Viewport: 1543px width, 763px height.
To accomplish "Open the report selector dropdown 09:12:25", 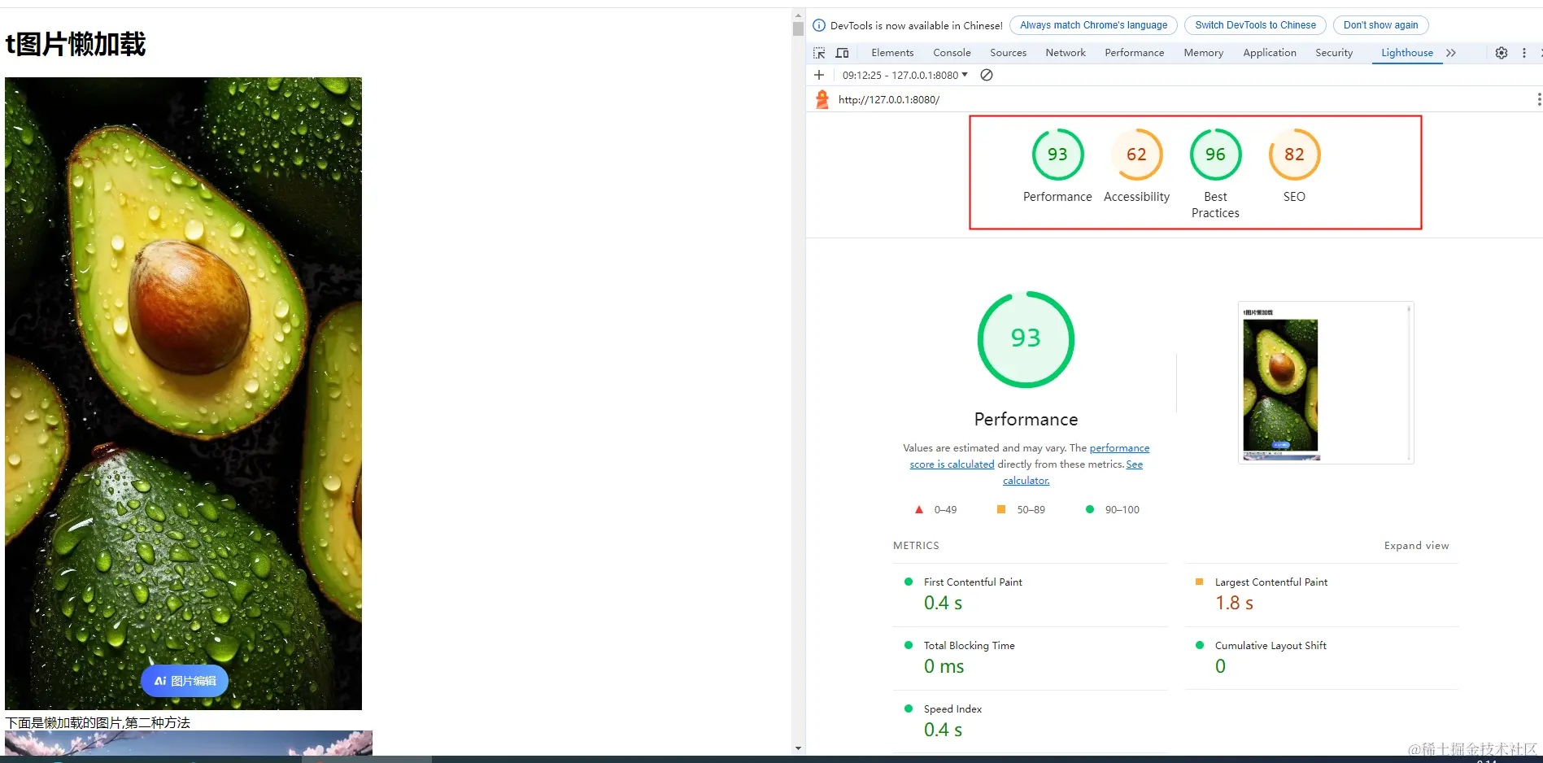I will [905, 75].
